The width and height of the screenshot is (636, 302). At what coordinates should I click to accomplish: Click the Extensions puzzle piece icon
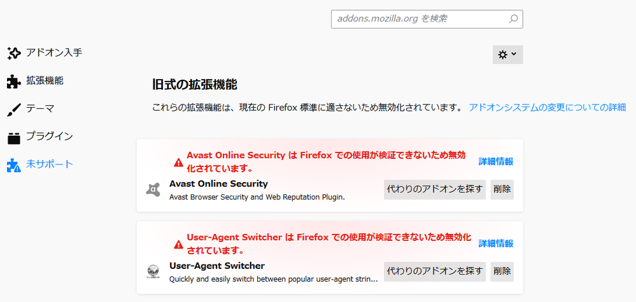pos(13,81)
